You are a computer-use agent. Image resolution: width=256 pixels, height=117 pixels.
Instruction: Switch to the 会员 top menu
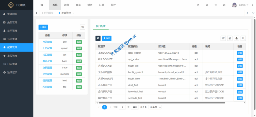[78, 5]
